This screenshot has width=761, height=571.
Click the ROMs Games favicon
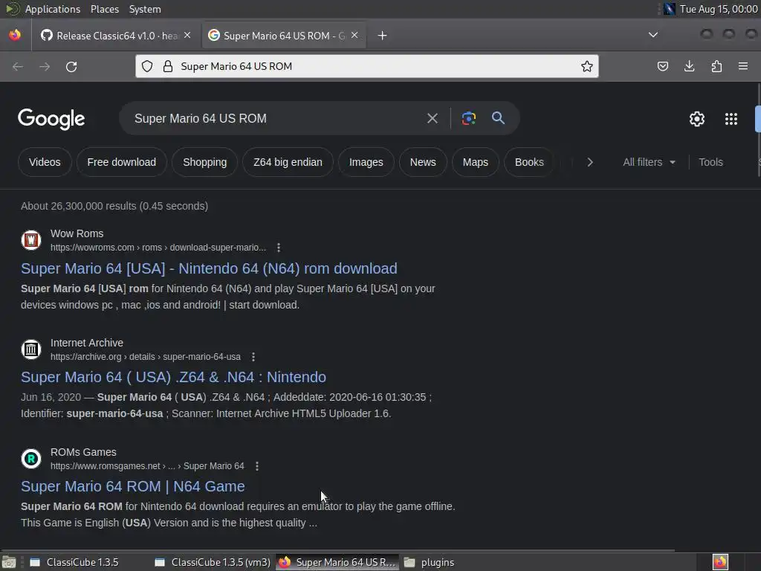[31, 458]
